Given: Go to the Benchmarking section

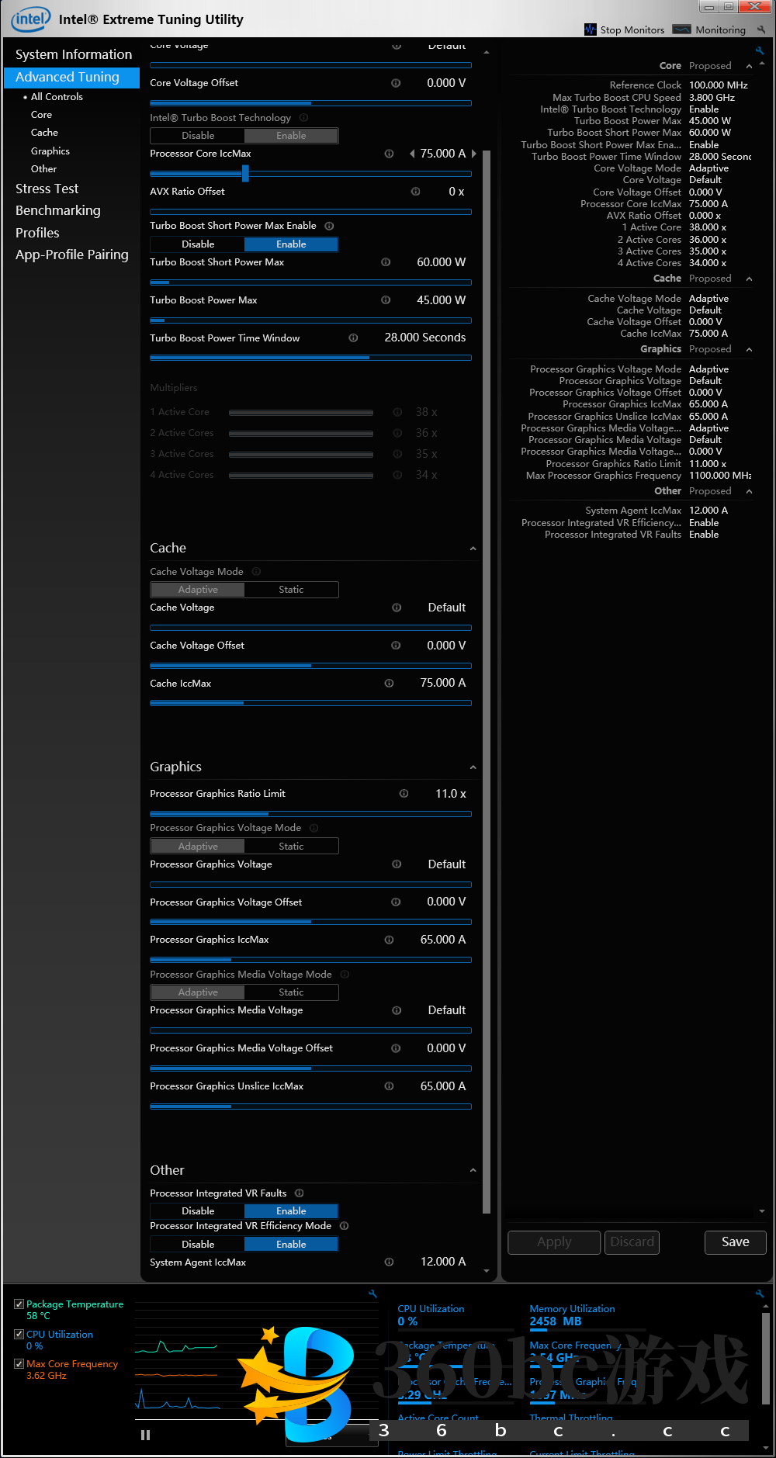Looking at the screenshot, I should (57, 210).
